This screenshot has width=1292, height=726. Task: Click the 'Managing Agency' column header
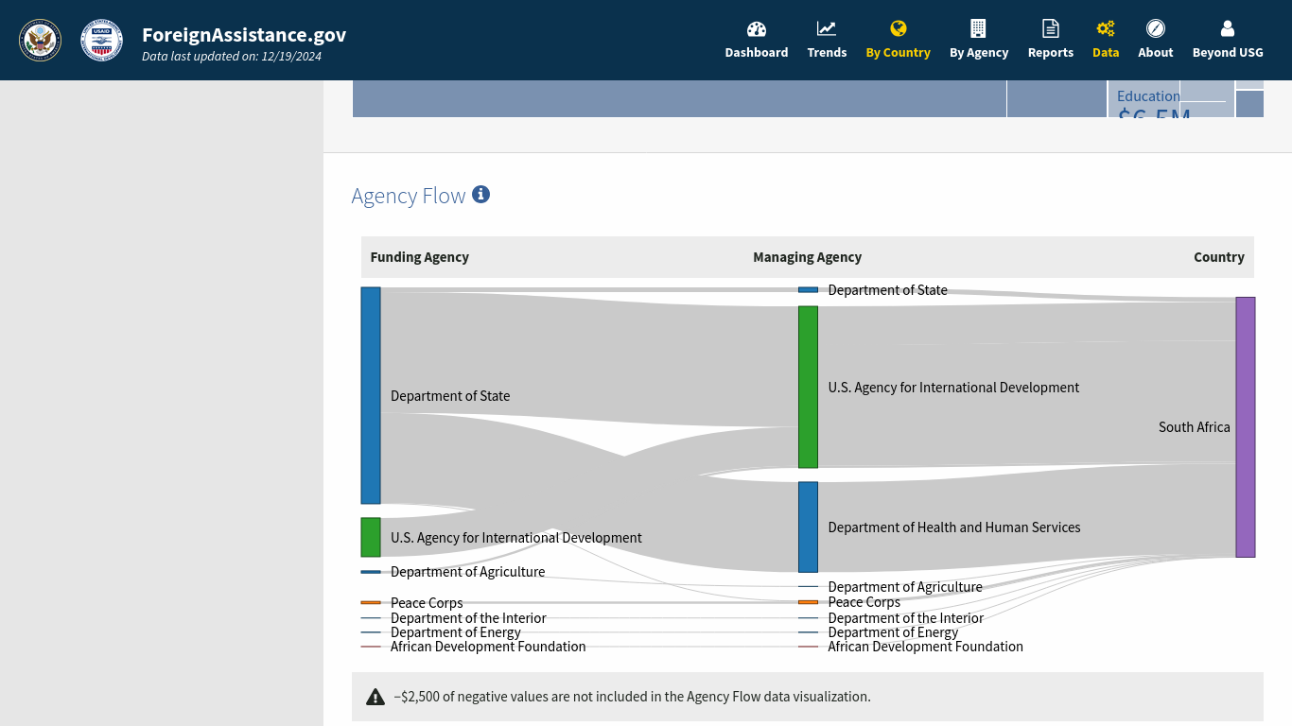tap(808, 257)
